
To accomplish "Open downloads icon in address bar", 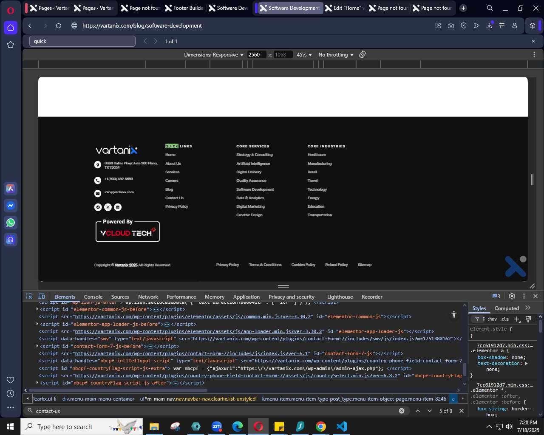I will pos(489,26).
